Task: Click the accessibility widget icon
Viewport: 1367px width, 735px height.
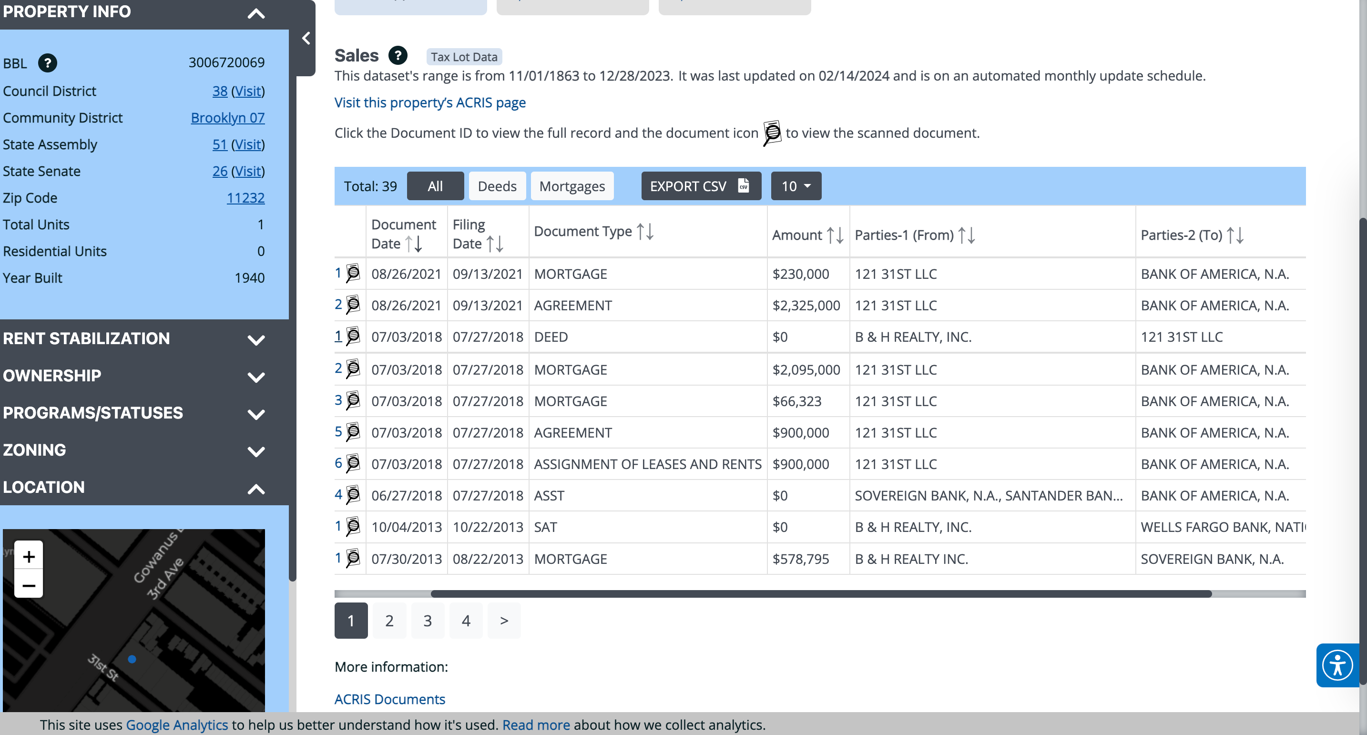Action: point(1337,665)
